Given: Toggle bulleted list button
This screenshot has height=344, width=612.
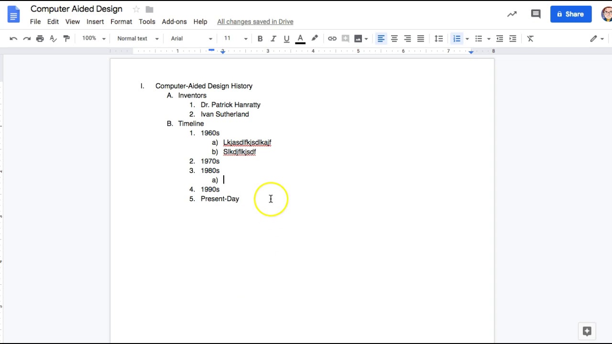Looking at the screenshot, I should (x=479, y=39).
